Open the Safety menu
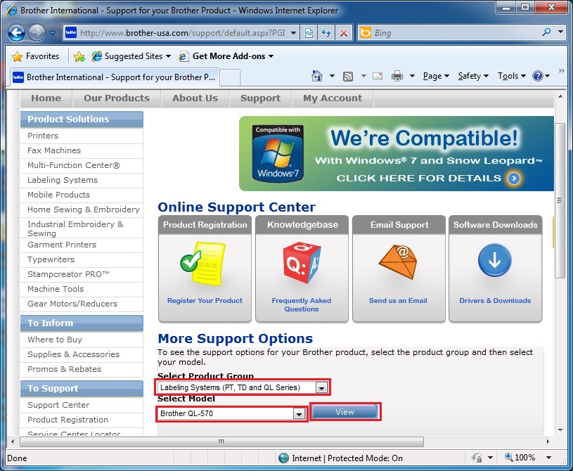 472,76
